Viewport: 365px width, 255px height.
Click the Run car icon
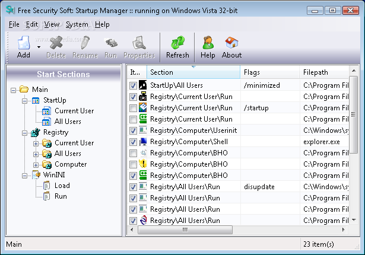[x=111, y=43]
